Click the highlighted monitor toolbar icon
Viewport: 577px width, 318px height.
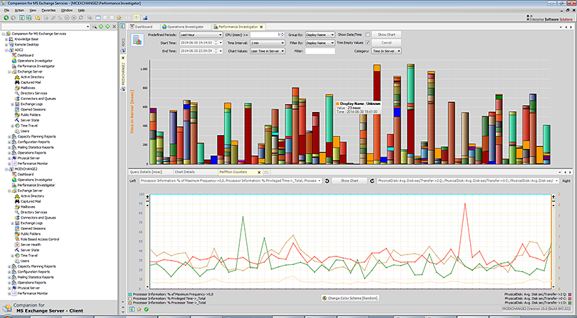136,17
